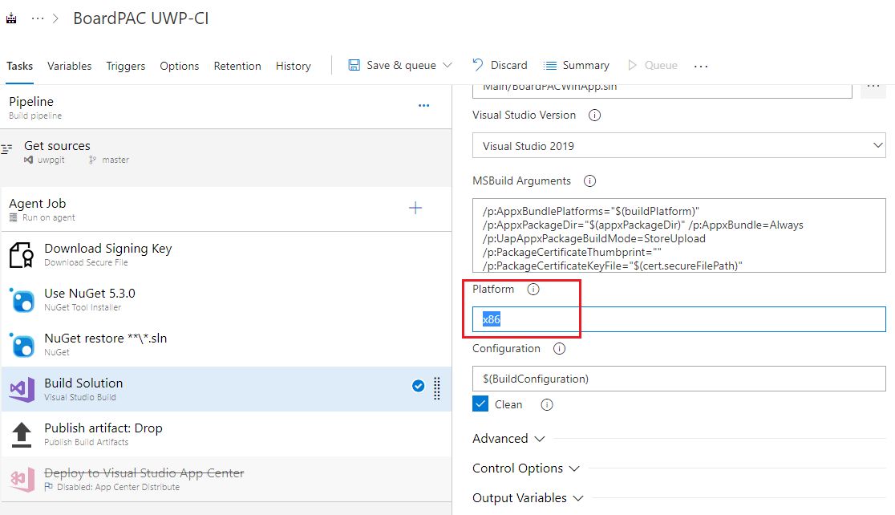Open the Retention tab
This screenshot has width=895, height=515.
237,66
